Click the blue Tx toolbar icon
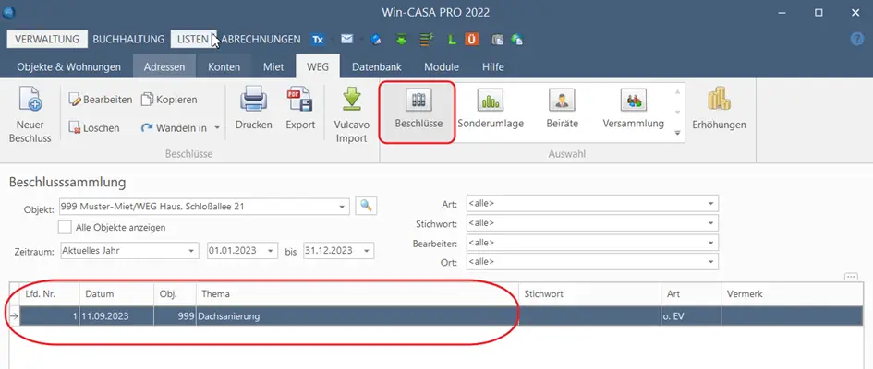 click(318, 40)
